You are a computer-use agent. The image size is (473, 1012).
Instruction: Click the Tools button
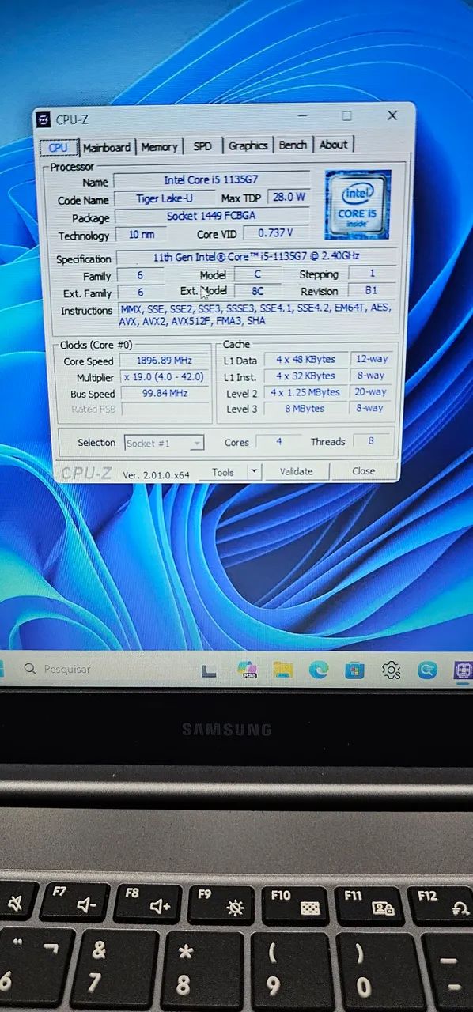[223, 472]
